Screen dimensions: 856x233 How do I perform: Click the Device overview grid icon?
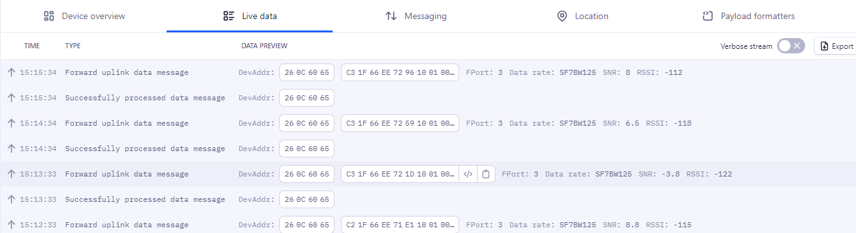click(49, 16)
